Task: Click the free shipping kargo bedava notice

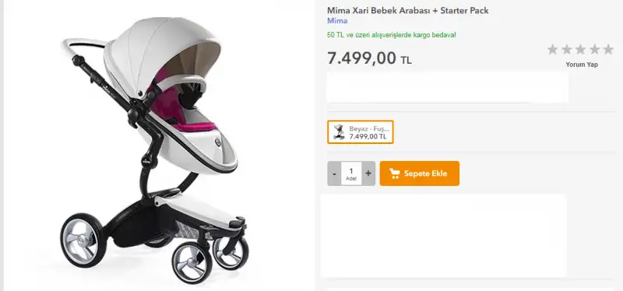Action: (x=392, y=35)
